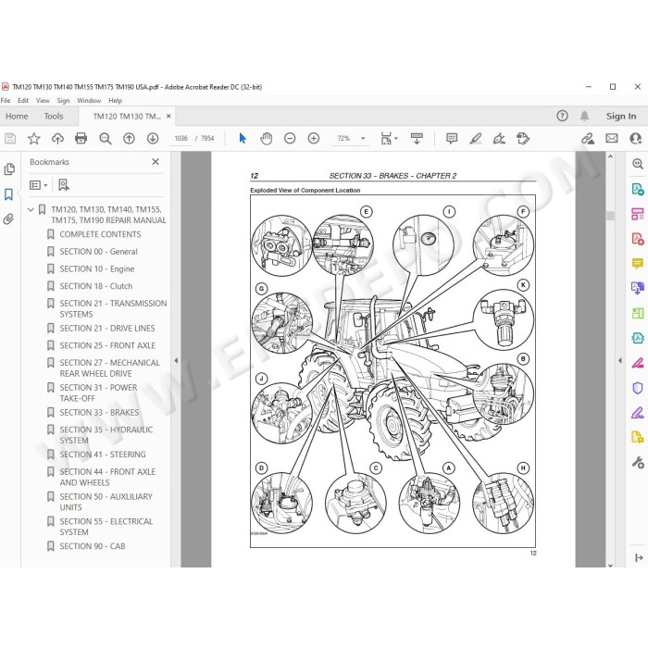Jump to SECTION 00 - General bookmark
Screen dimensions: 648x648
tap(98, 252)
